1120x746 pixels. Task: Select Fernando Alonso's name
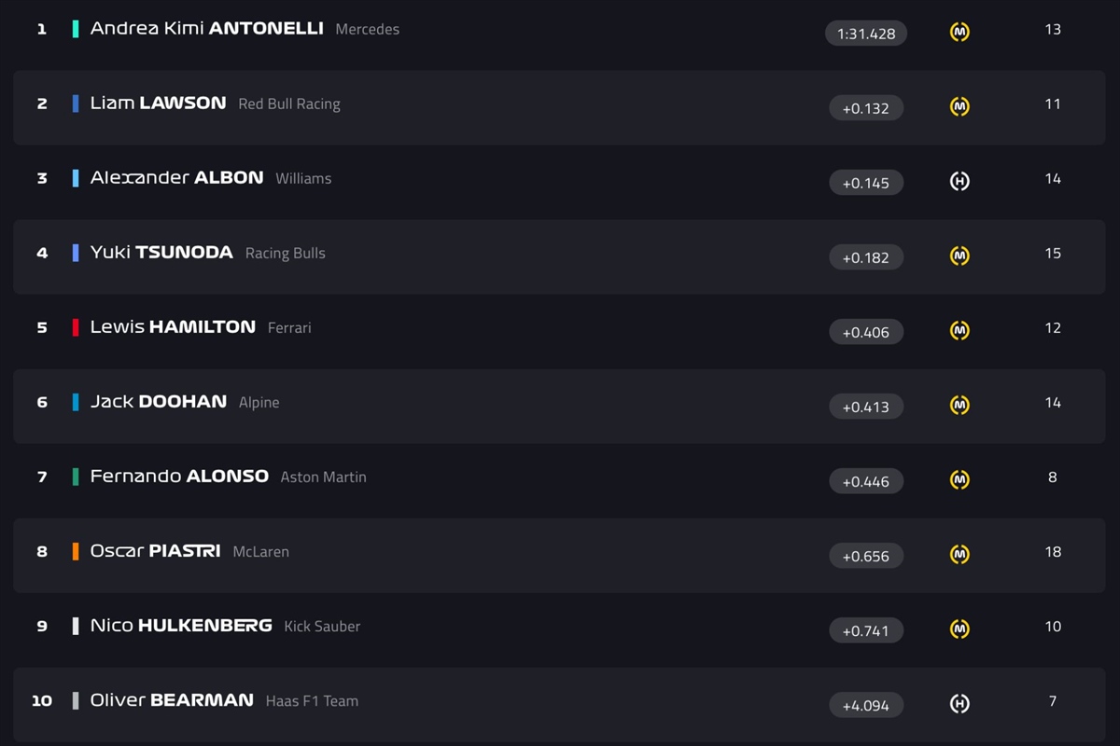[x=179, y=476]
